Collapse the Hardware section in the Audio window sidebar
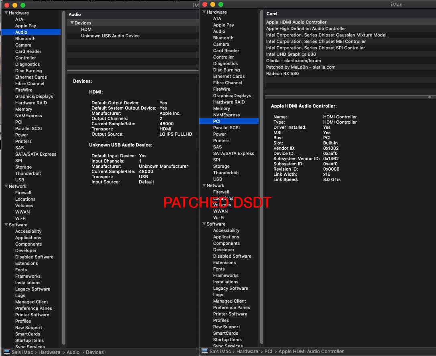Image resolution: width=436 pixels, height=356 pixels. click(6, 13)
